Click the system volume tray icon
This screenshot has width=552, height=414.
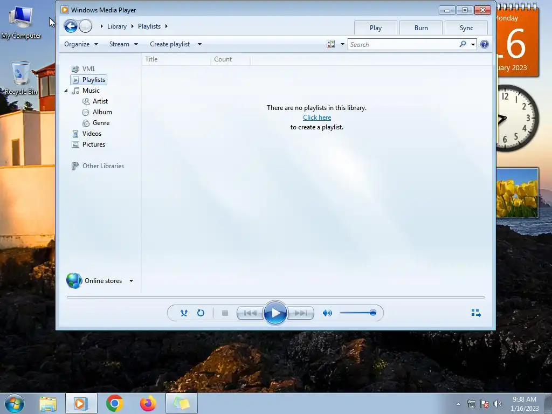tap(498, 404)
